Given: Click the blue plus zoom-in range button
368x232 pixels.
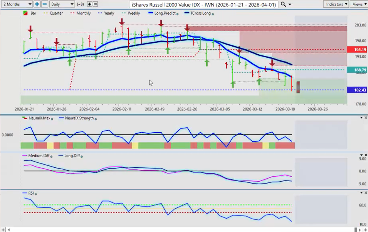Looking at the screenshot, I should coord(37,4).
